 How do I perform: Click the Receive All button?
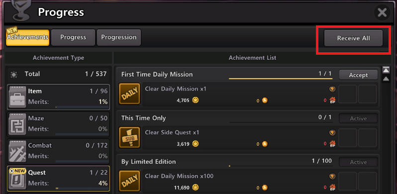point(353,38)
